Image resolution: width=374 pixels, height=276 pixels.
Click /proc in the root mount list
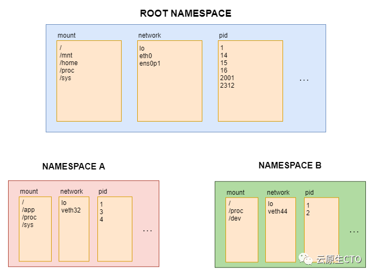point(67,70)
